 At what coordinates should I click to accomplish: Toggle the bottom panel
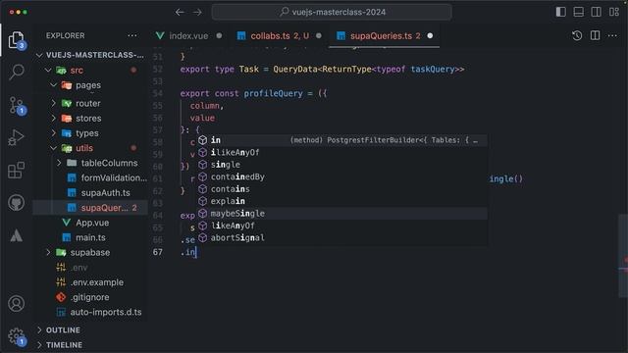pos(578,12)
